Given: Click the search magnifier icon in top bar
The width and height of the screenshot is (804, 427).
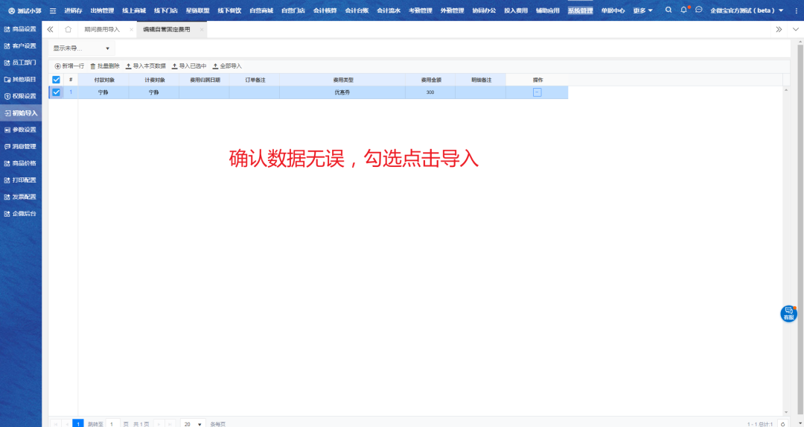Looking at the screenshot, I should pos(668,10).
